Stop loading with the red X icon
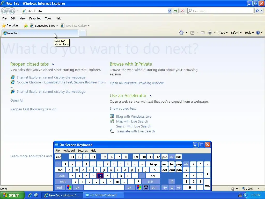Viewport: 265px width, 199px height. tap(182, 11)
